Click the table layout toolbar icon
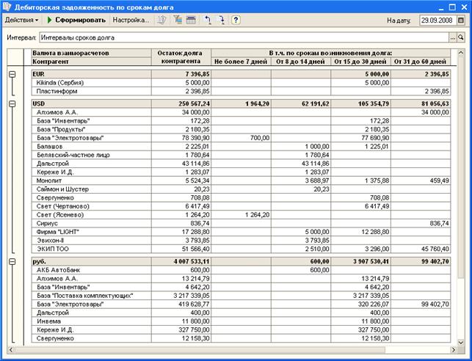The image size is (472, 361). [x=191, y=20]
